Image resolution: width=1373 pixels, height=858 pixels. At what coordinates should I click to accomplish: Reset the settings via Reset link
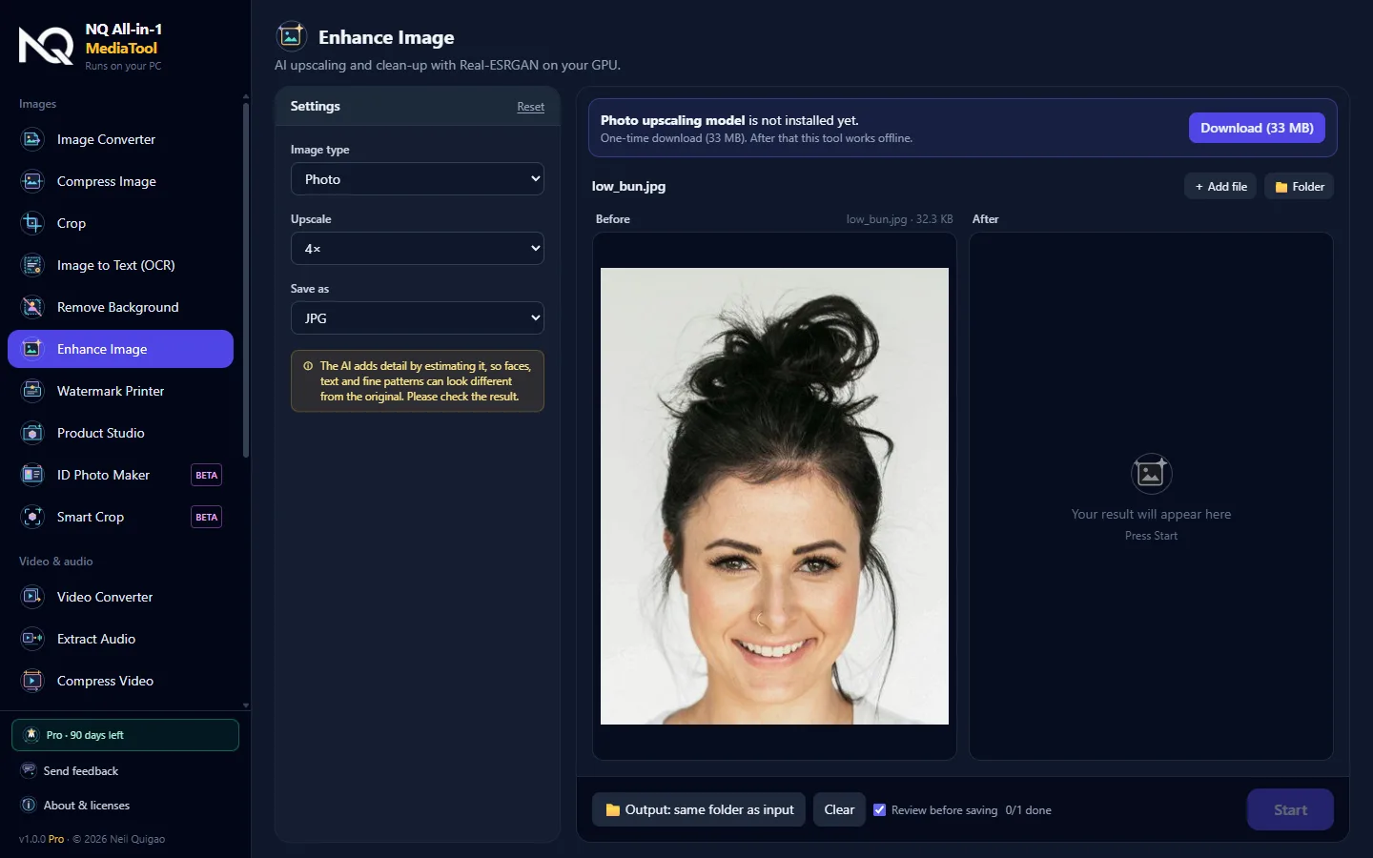click(x=531, y=107)
